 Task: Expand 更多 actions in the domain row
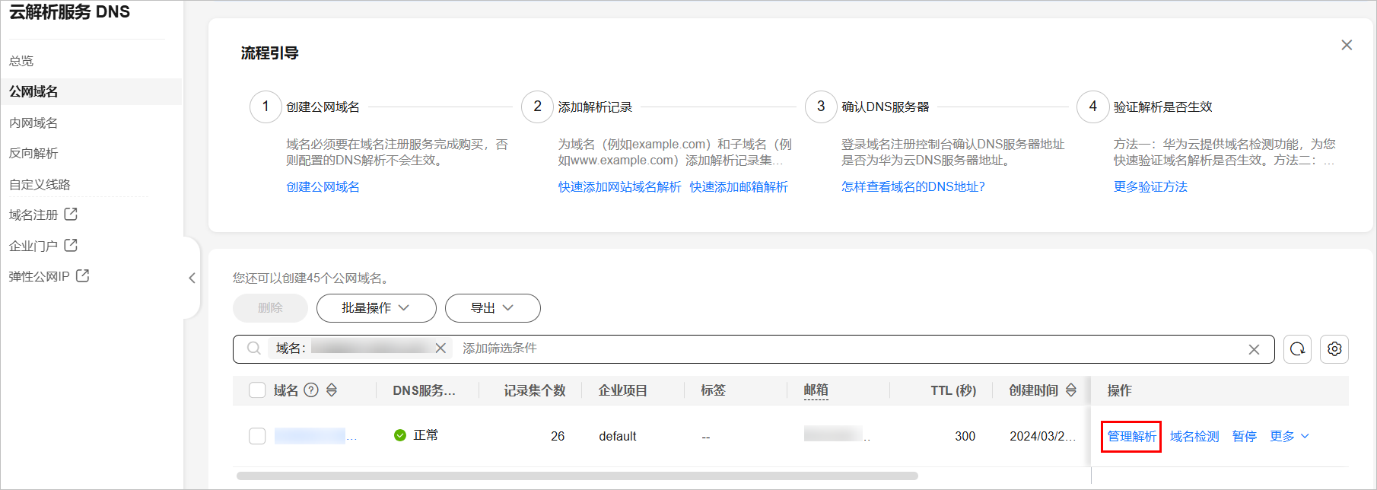1290,436
